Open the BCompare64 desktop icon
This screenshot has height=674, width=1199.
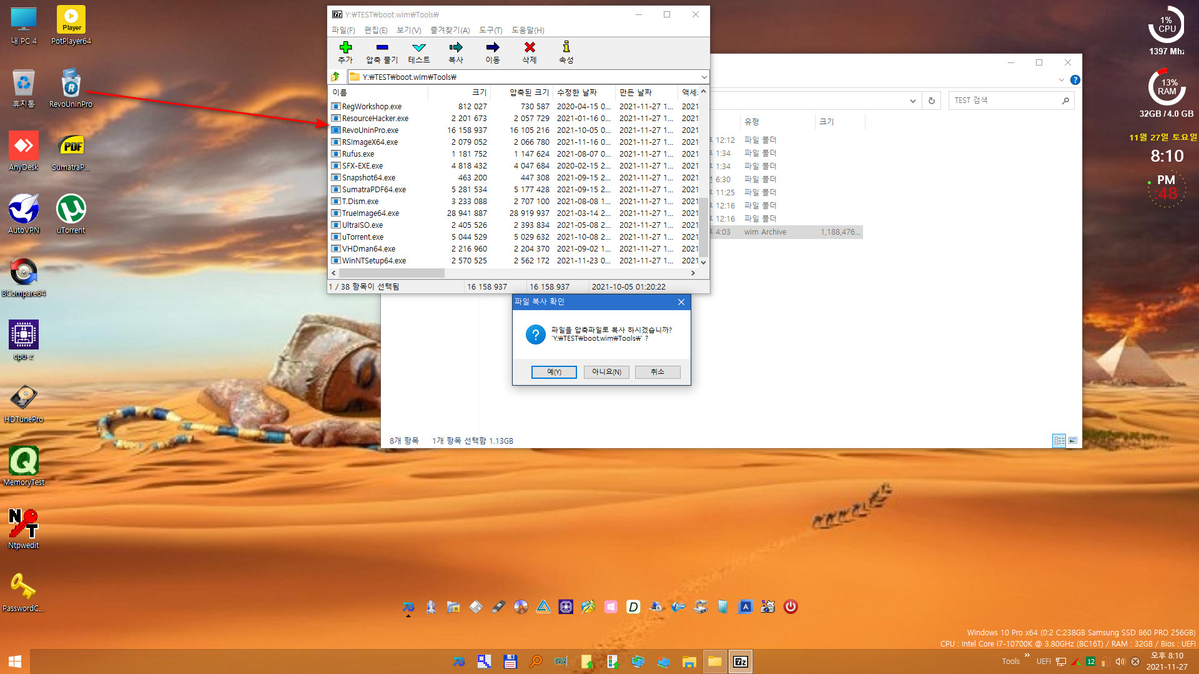tap(24, 277)
